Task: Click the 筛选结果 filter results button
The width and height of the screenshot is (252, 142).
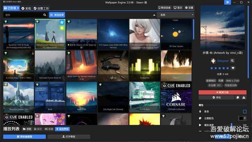Action: [57, 15]
